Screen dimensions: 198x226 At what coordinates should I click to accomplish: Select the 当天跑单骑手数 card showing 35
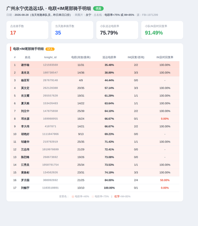click(x=72, y=30)
